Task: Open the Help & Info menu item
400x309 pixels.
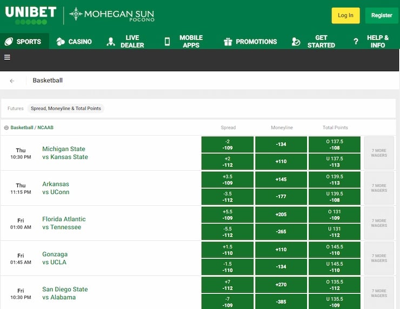Action: [371, 41]
